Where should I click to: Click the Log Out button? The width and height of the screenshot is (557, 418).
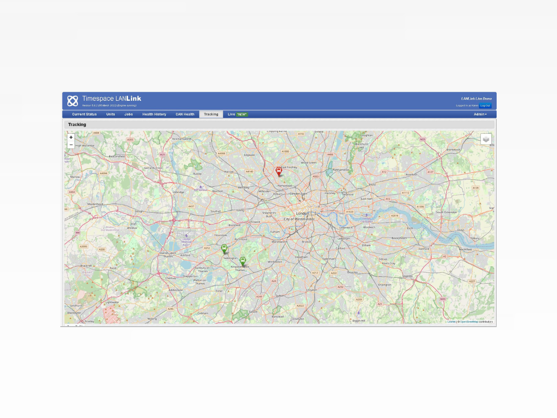(485, 105)
